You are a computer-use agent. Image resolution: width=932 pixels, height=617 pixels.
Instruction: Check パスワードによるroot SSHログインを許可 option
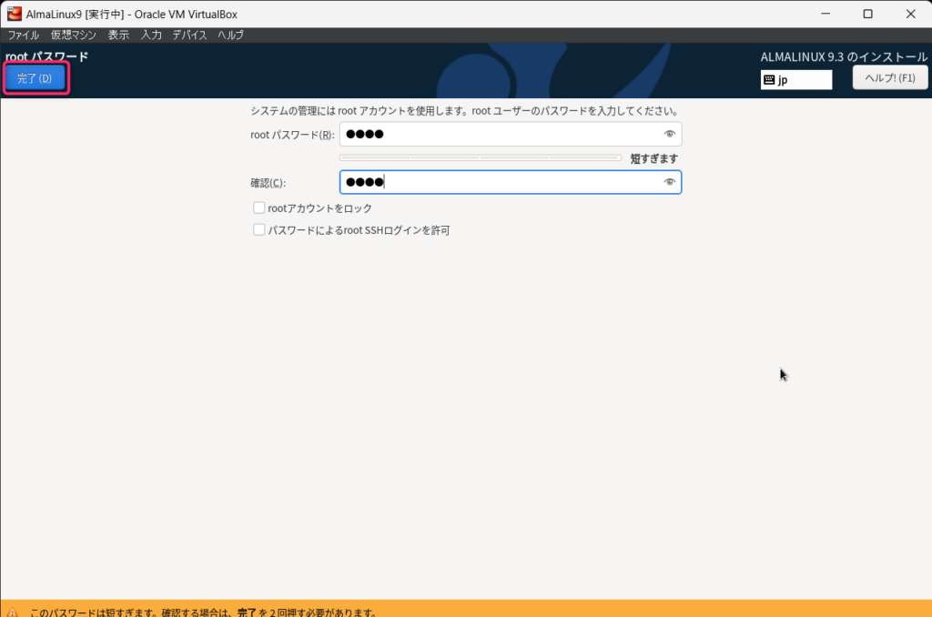259,230
